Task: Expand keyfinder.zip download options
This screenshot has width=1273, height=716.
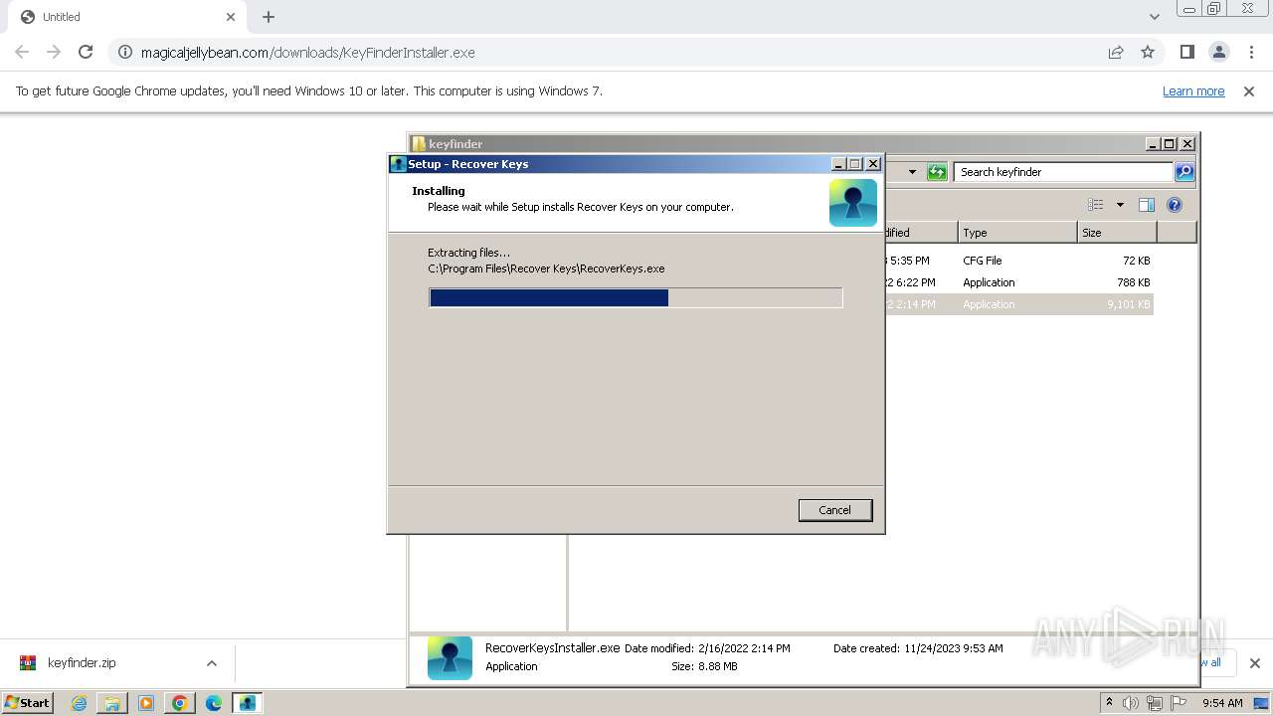Action: click(211, 663)
